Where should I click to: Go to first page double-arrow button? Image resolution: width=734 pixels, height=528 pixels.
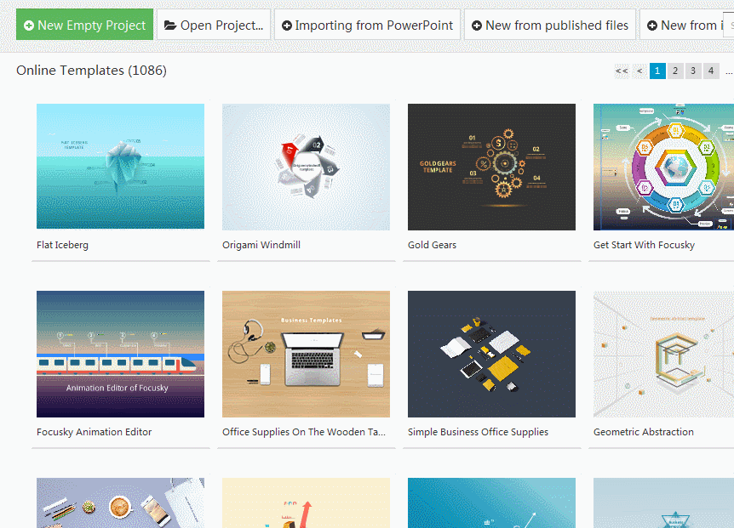pos(622,71)
